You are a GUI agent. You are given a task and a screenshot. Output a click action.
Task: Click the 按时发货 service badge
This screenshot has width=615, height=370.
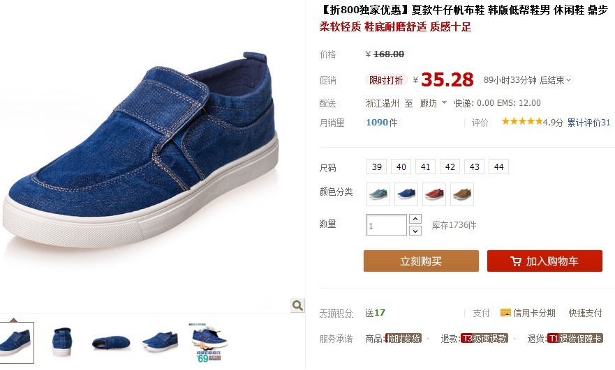(x=403, y=338)
